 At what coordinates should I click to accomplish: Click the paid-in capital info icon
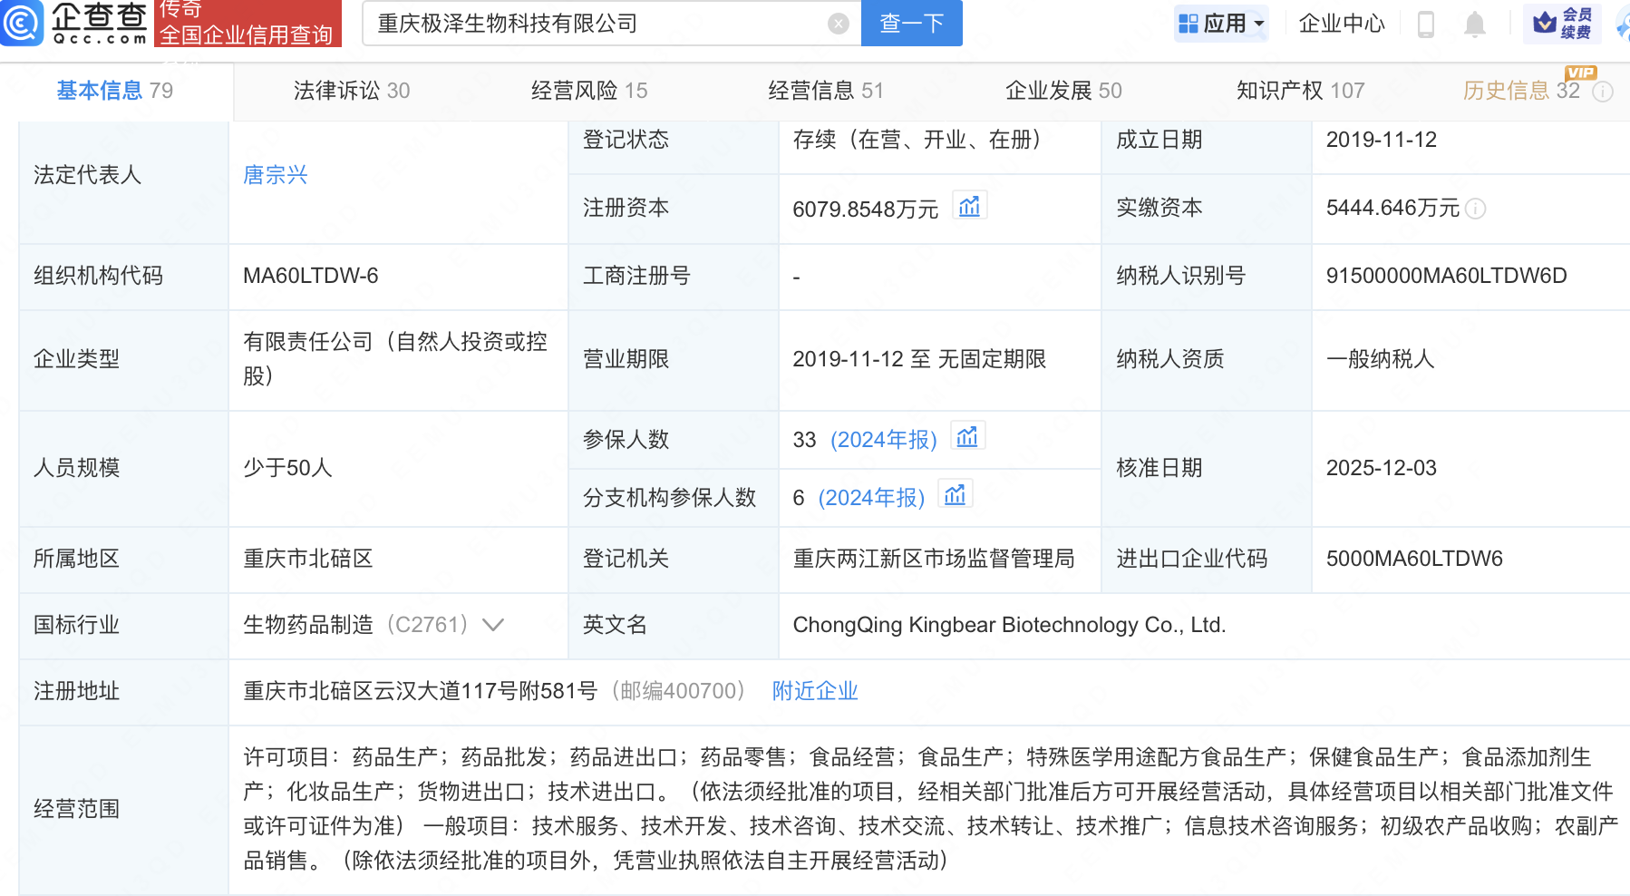pyautogui.click(x=1476, y=209)
